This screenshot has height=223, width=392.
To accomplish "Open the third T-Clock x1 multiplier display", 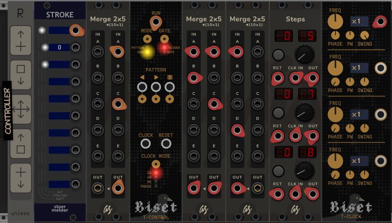I will click(359, 114).
